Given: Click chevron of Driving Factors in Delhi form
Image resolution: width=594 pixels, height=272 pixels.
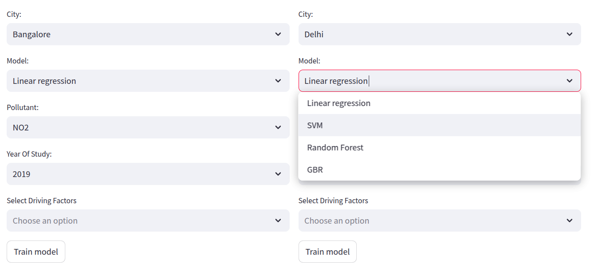Looking at the screenshot, I should click(570, 221).
